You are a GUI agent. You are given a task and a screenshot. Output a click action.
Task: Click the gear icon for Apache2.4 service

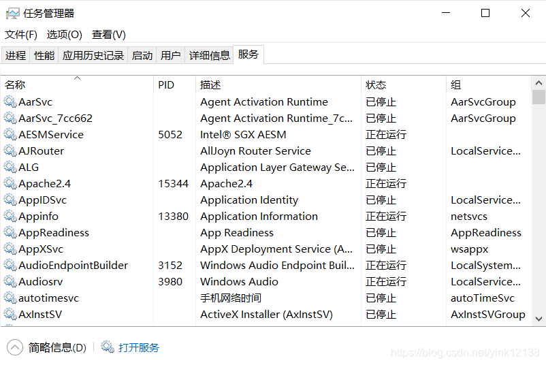[10, 184]
